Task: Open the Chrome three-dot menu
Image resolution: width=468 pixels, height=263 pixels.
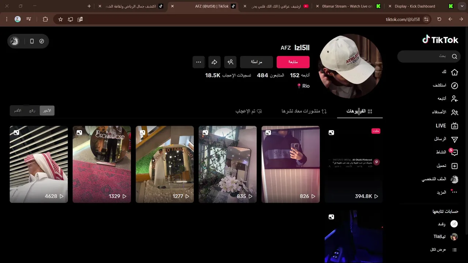Action: tap(7, 19)
